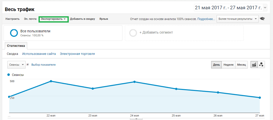The width and height of the screenshot is (273, 120).
Task: Open the Более точные результаты dropdown
Action: point(237,19)
